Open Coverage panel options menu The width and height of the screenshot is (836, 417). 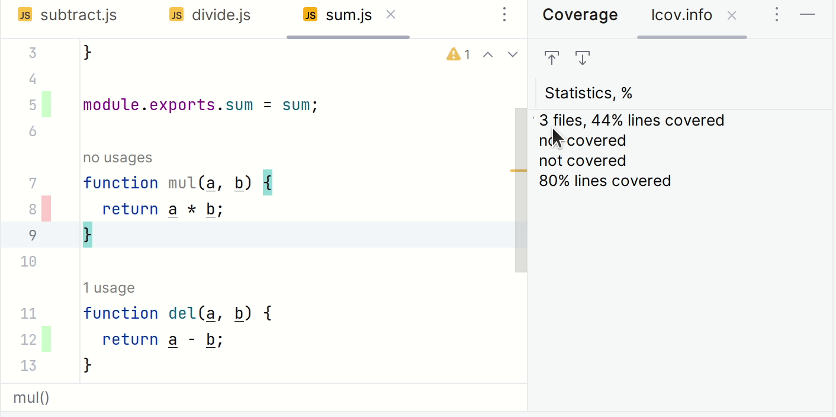tap(777, 15)
